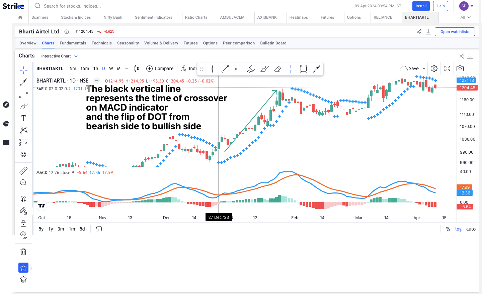Viewport: 482px width, 294px height.
Task: Open the Sentiment Indicators tab
Action: tap(154, 17)
